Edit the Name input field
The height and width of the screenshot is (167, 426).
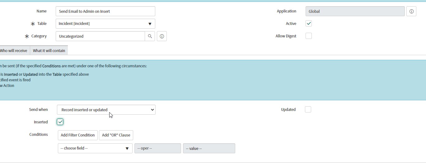[105, 11]
